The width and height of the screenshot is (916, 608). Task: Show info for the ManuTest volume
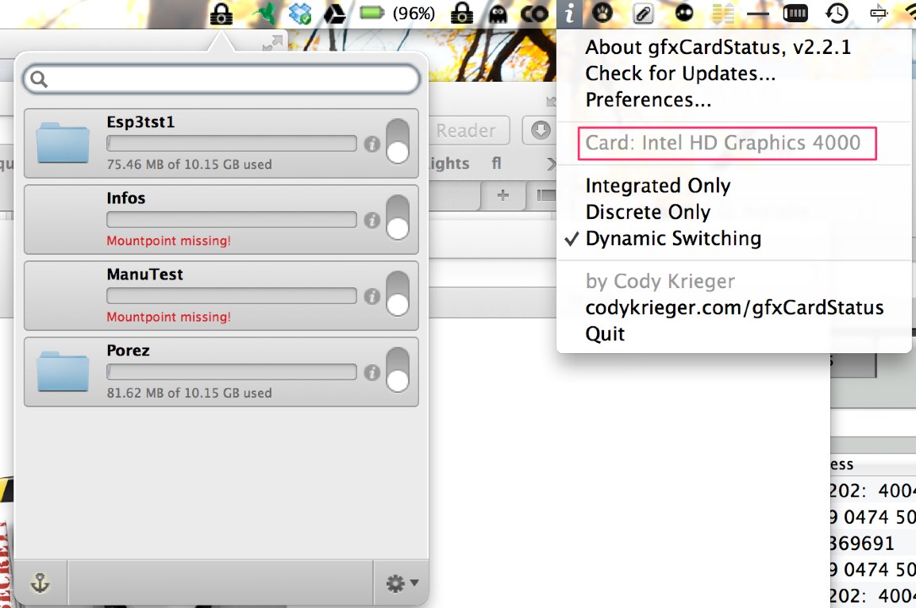pyautogui.click(x=371, y=296)
